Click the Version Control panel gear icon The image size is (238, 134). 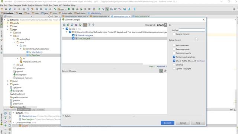[231, 109]
